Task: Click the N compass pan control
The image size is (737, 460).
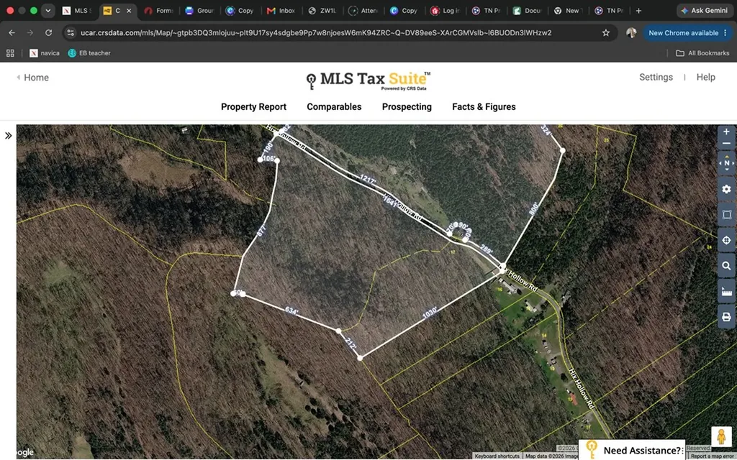Action: point(726,163)
